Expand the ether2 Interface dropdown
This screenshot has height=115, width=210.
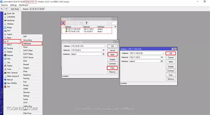[162, 61]
